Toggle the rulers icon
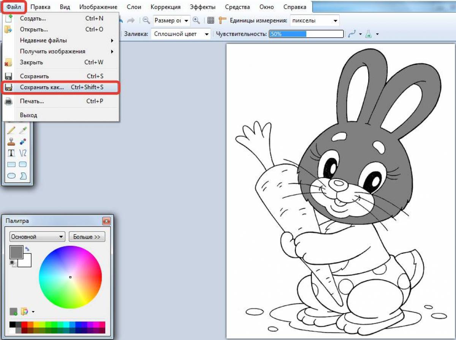The height and width of the screenshot is (340, 456). click(x=223, y=21)
